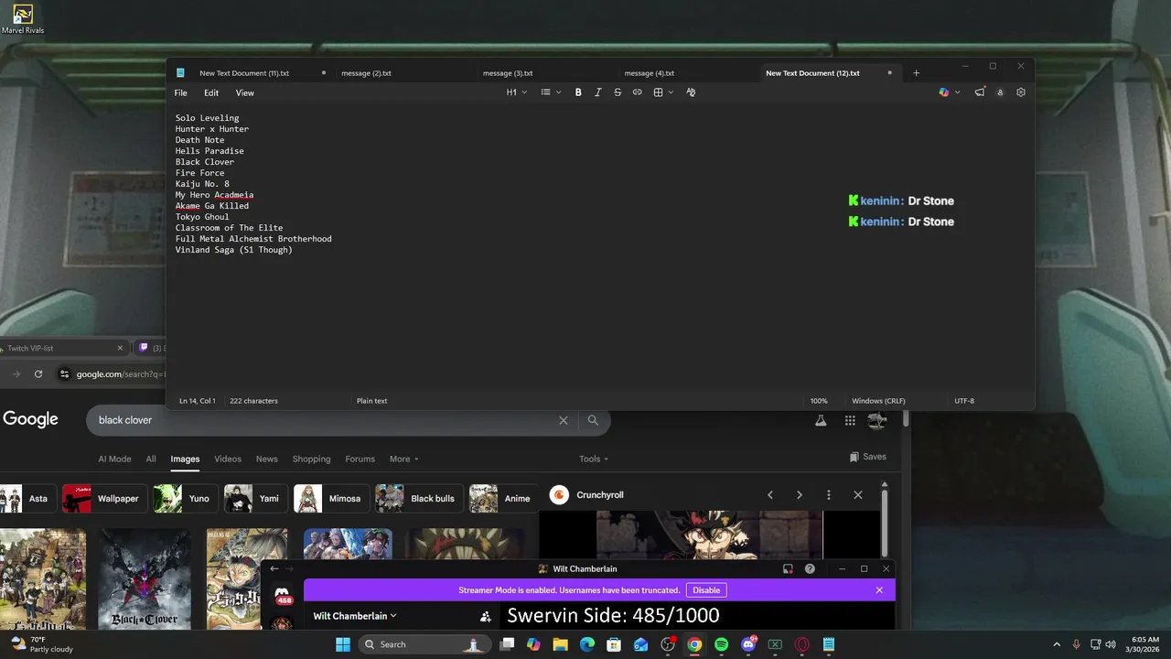Expand the More search filters dropdown
Image resolution: width=1171 pixels, height=659 pixels.
pyautogui.click(x=403, y=459)
